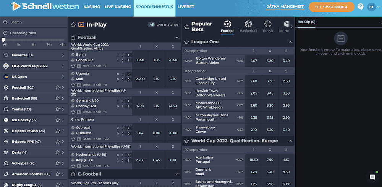Viewport: 382px width, 187px height.
Task: Show more sports with Popular Bets right arrow
Action: (292, 27)
